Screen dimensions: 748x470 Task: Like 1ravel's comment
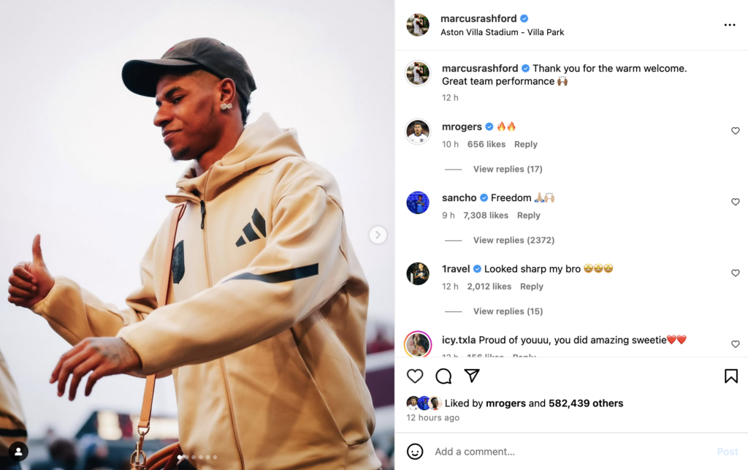pos(735,273)
